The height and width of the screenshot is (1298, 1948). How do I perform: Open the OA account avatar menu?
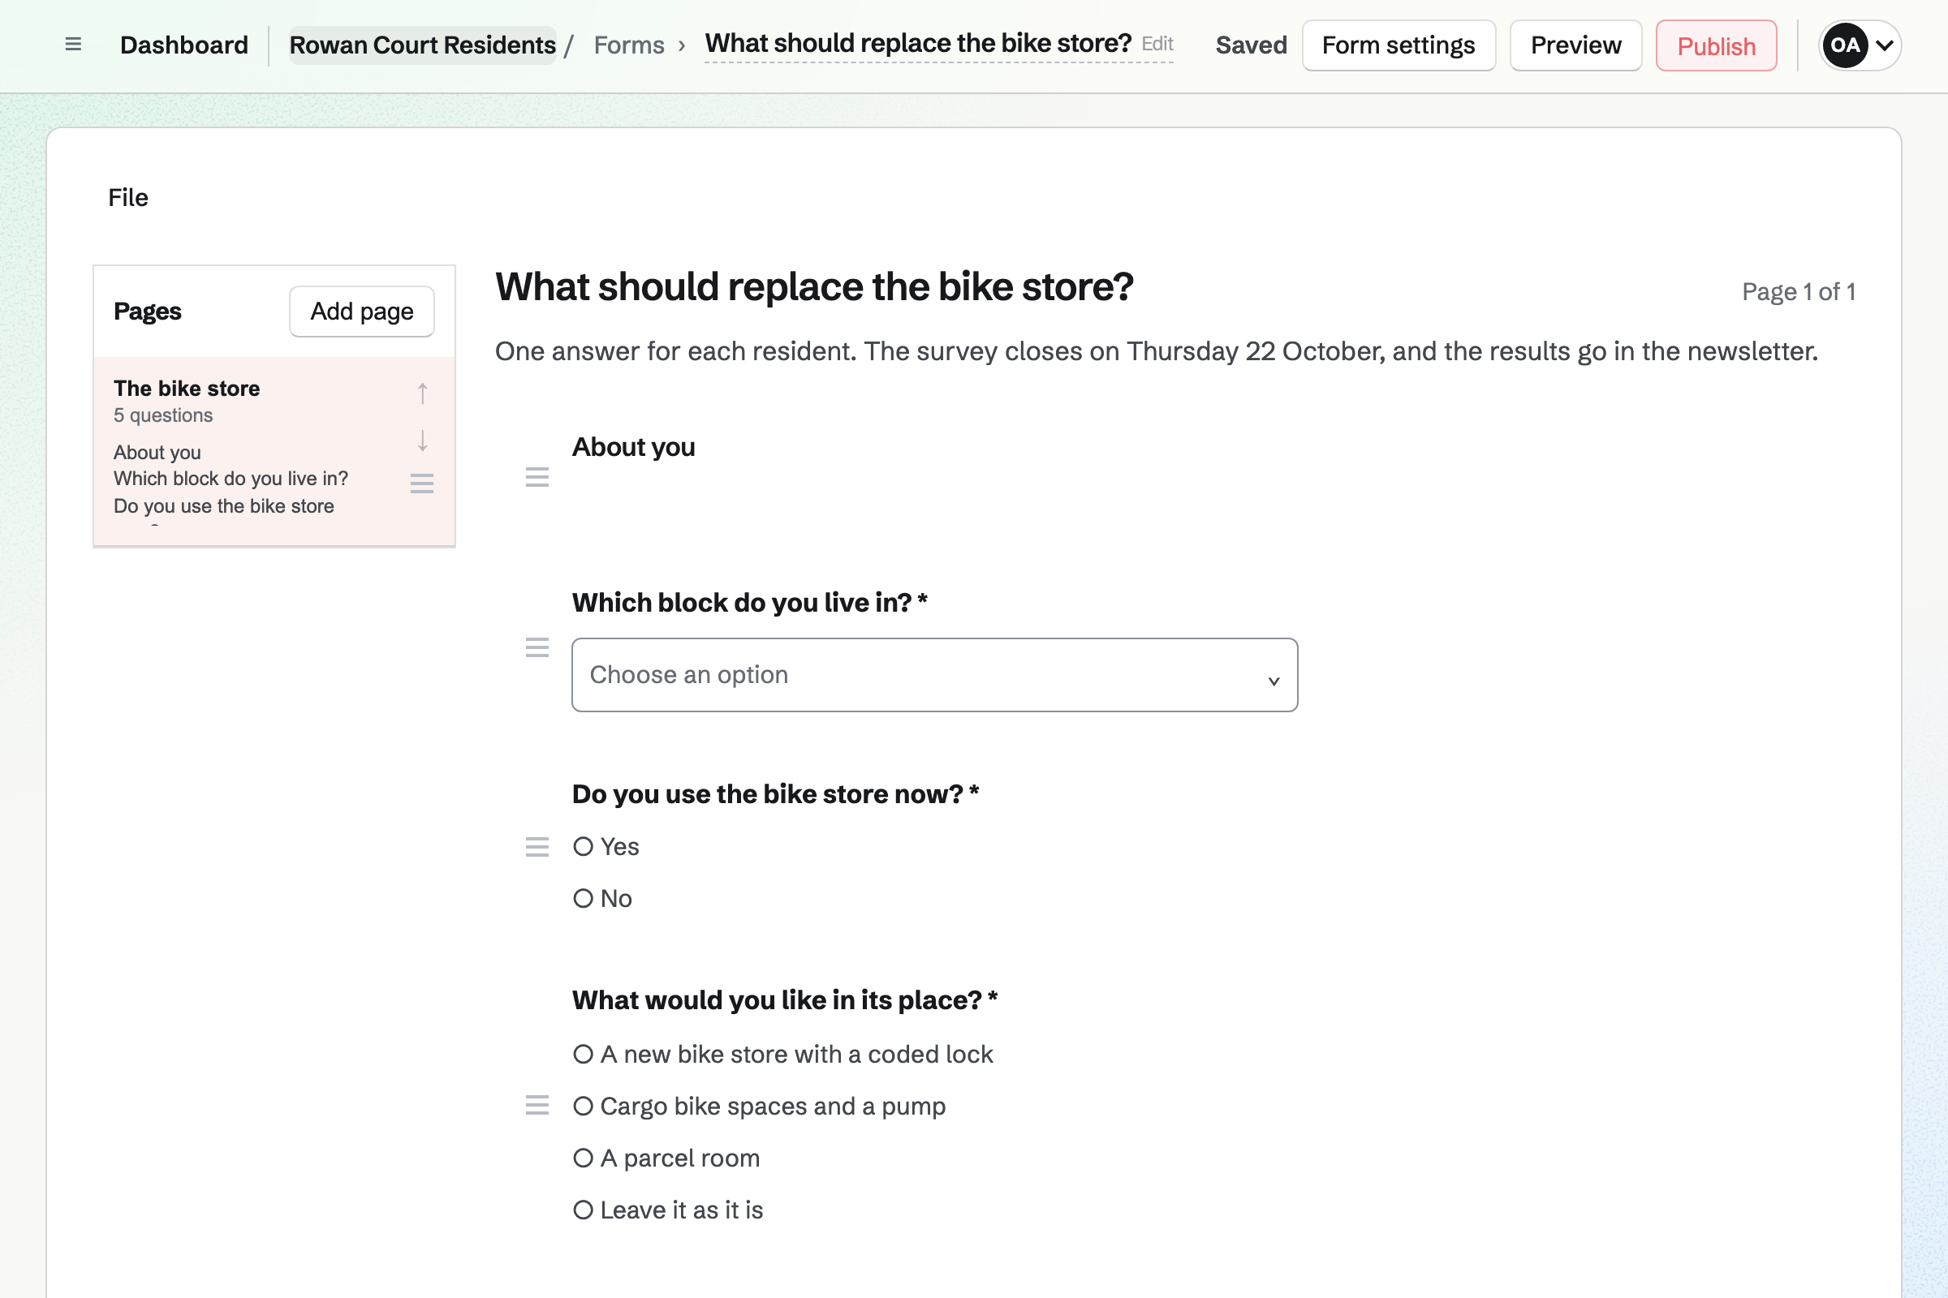pyautogui.click(x=1860, y=45)
